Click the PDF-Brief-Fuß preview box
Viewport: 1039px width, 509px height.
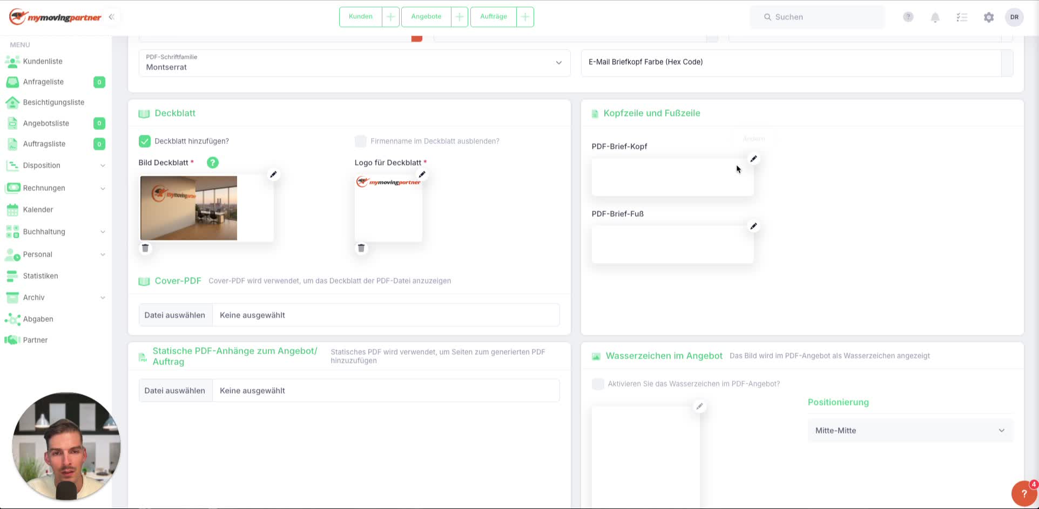coord(672,245)
